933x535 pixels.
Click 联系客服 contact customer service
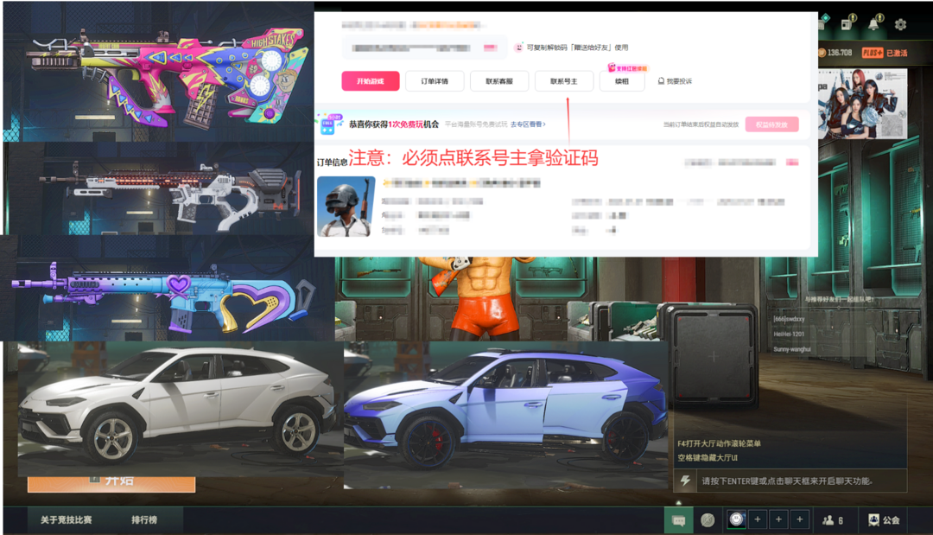click(x=499, y=81)
